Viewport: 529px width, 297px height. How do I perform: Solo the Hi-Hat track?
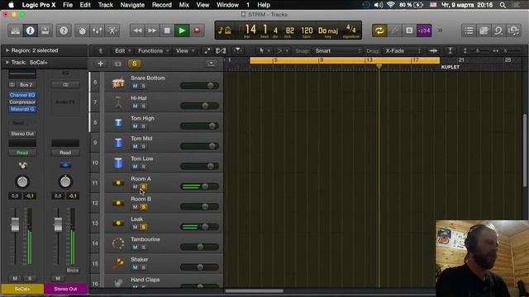coord(143,106)
